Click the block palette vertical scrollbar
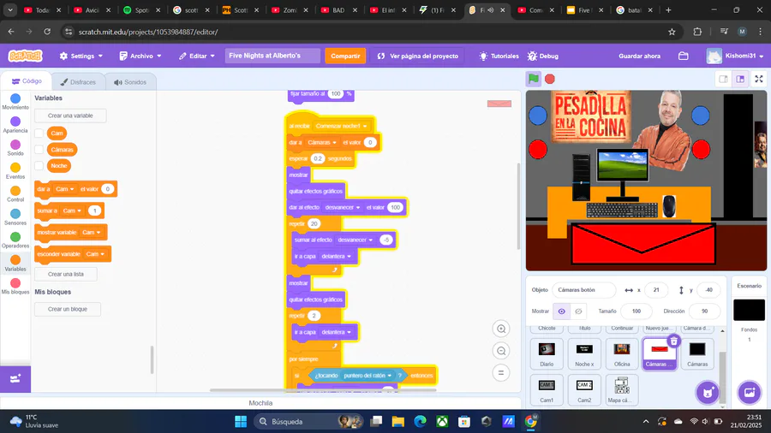 coord(152,359)
